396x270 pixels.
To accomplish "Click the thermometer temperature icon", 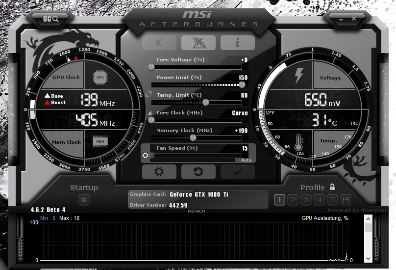I will (298, 142).
